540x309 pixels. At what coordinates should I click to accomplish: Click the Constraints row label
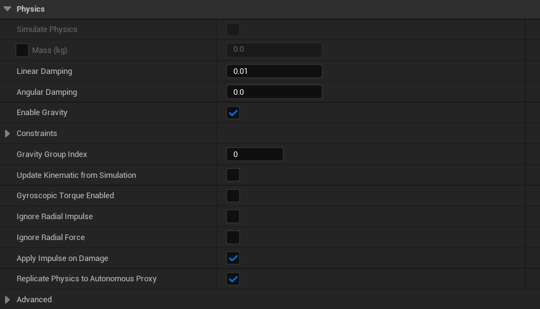(37, 134)
